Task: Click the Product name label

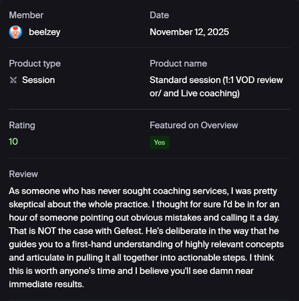Action: pos(178,64)
